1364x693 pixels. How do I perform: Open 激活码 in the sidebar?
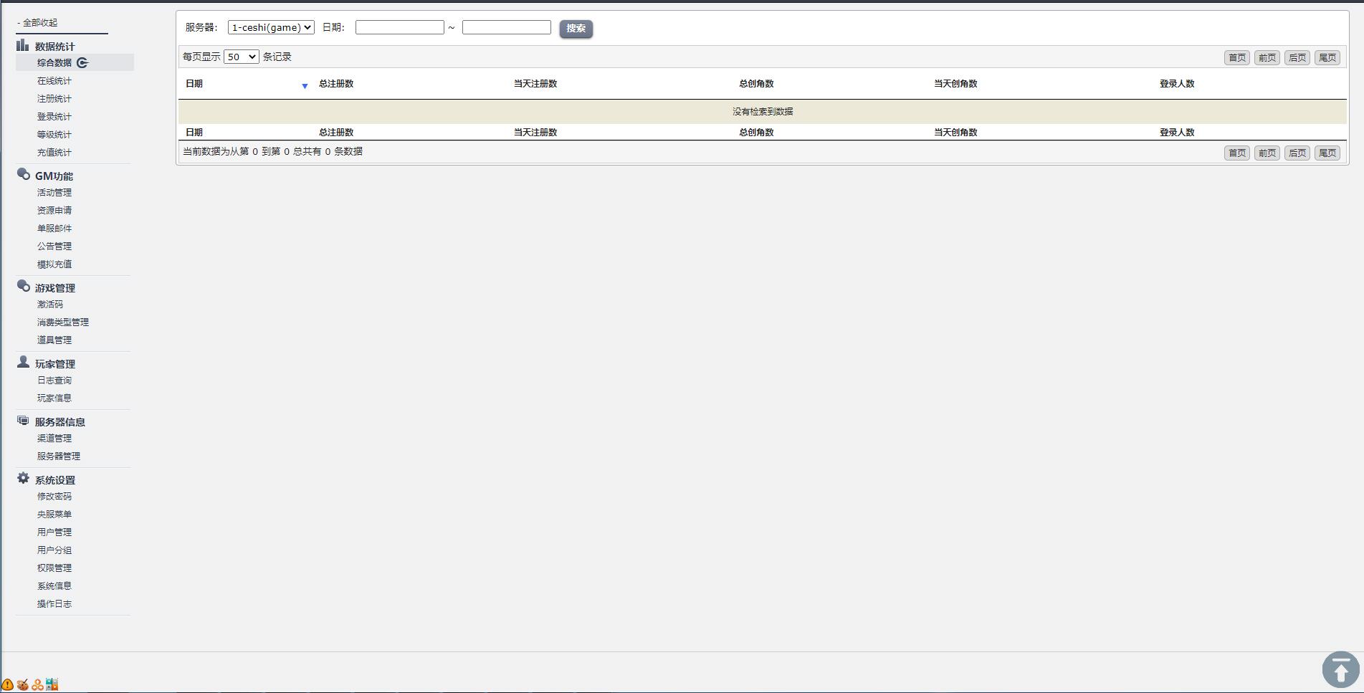(50, 305)
